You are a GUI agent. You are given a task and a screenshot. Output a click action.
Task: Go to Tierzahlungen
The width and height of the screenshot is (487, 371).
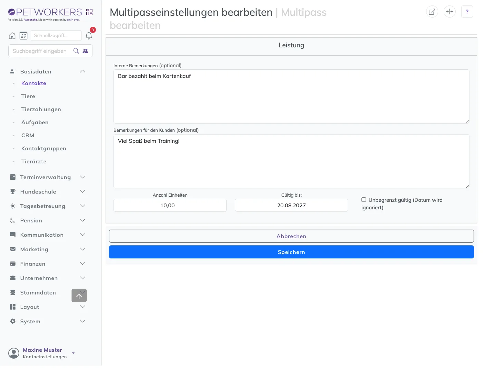pos(41,109)
